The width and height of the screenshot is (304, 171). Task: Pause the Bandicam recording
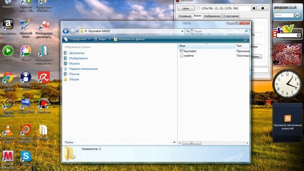click(x=254, y=9)
